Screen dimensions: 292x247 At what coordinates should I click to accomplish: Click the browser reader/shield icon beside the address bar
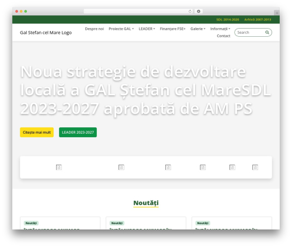[x=199, y=11]
